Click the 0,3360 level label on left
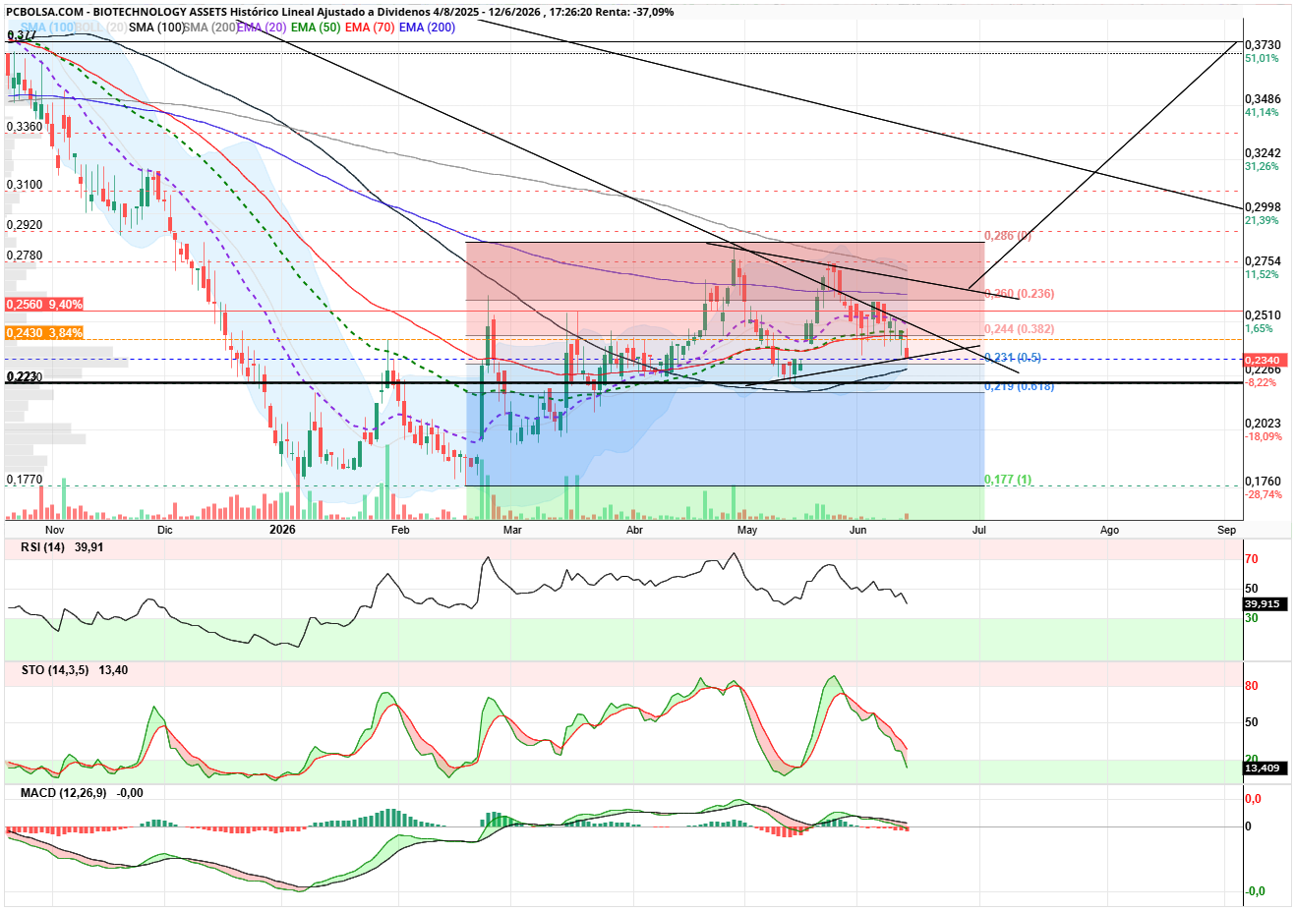 pyautogui.click(x=25, y=127)
